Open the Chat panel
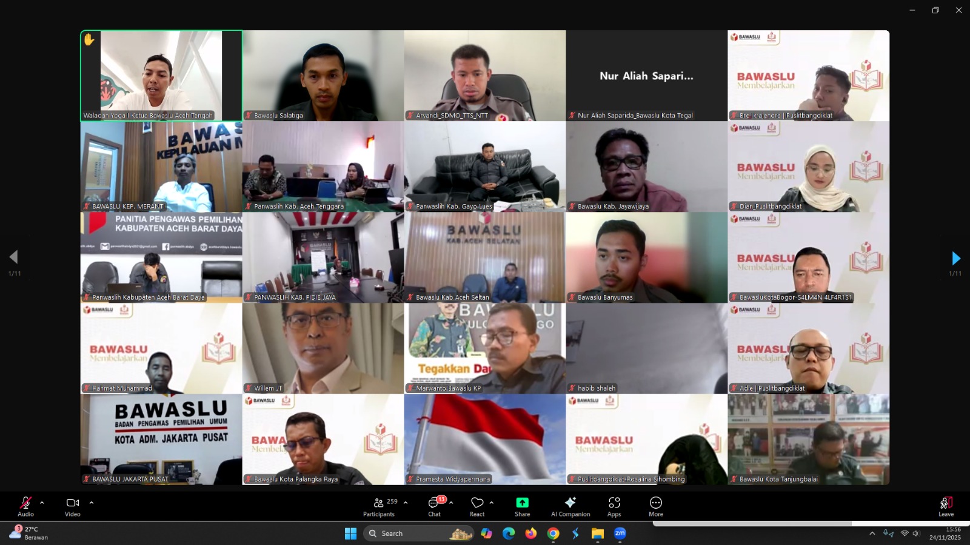This screenshot has width=970, height=545. [434, 506]
